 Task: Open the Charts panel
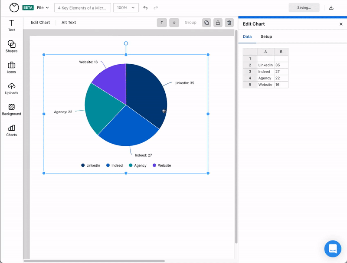coord(11,131)
